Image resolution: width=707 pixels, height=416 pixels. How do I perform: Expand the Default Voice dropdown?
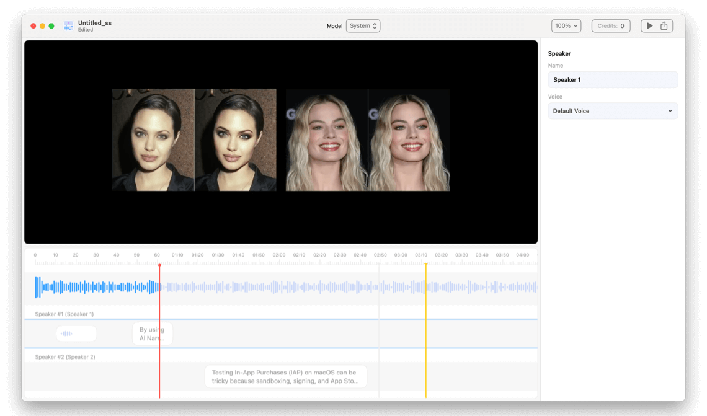point(612,111)
